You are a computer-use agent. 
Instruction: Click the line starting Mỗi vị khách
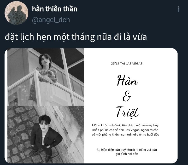(x=125, y=125)
